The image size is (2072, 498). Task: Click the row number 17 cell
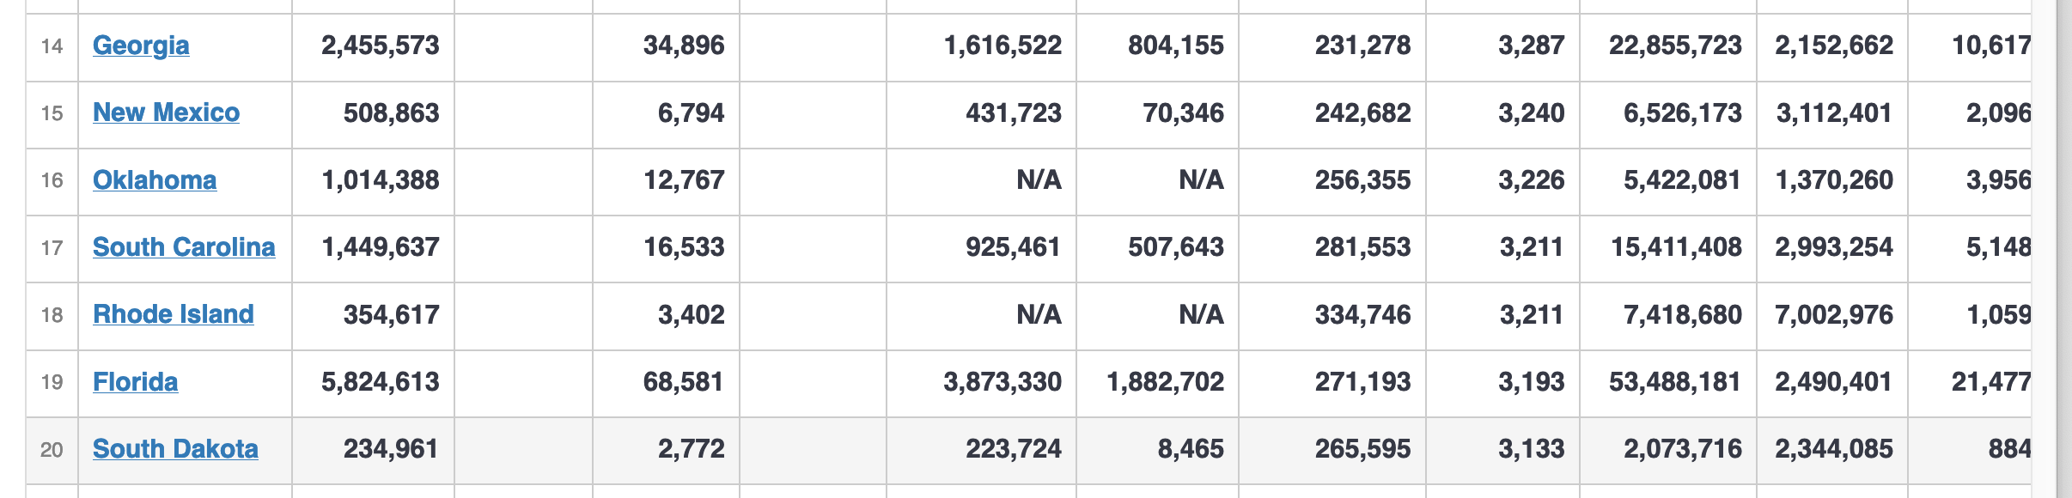point(52,248)
